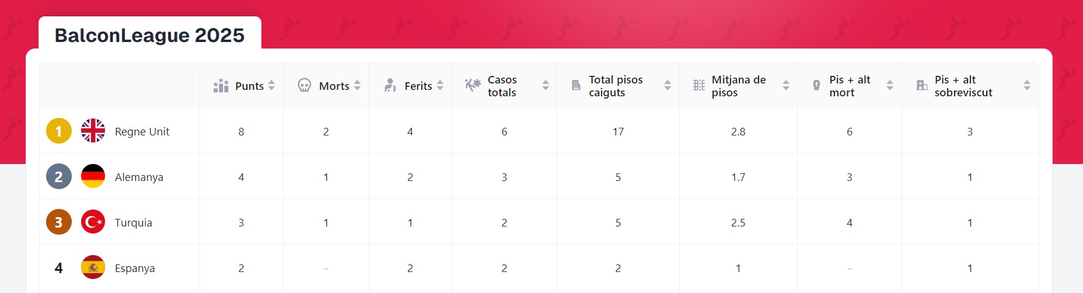The height and width of the screenshot is (293, 1083).
Task: Select the Regne Unit country name
Action: (x=142, y=131)
